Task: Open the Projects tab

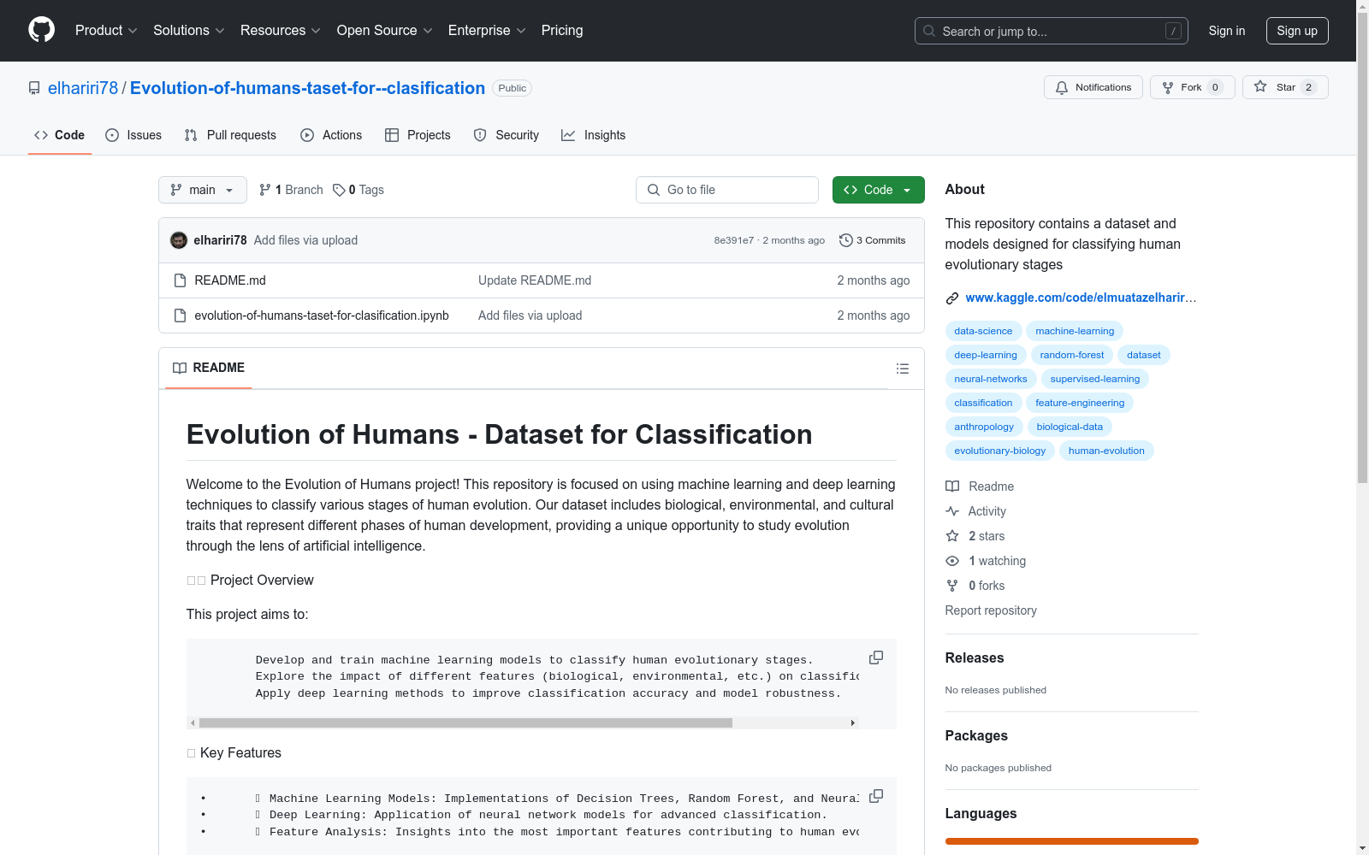Action: point(418,135)
